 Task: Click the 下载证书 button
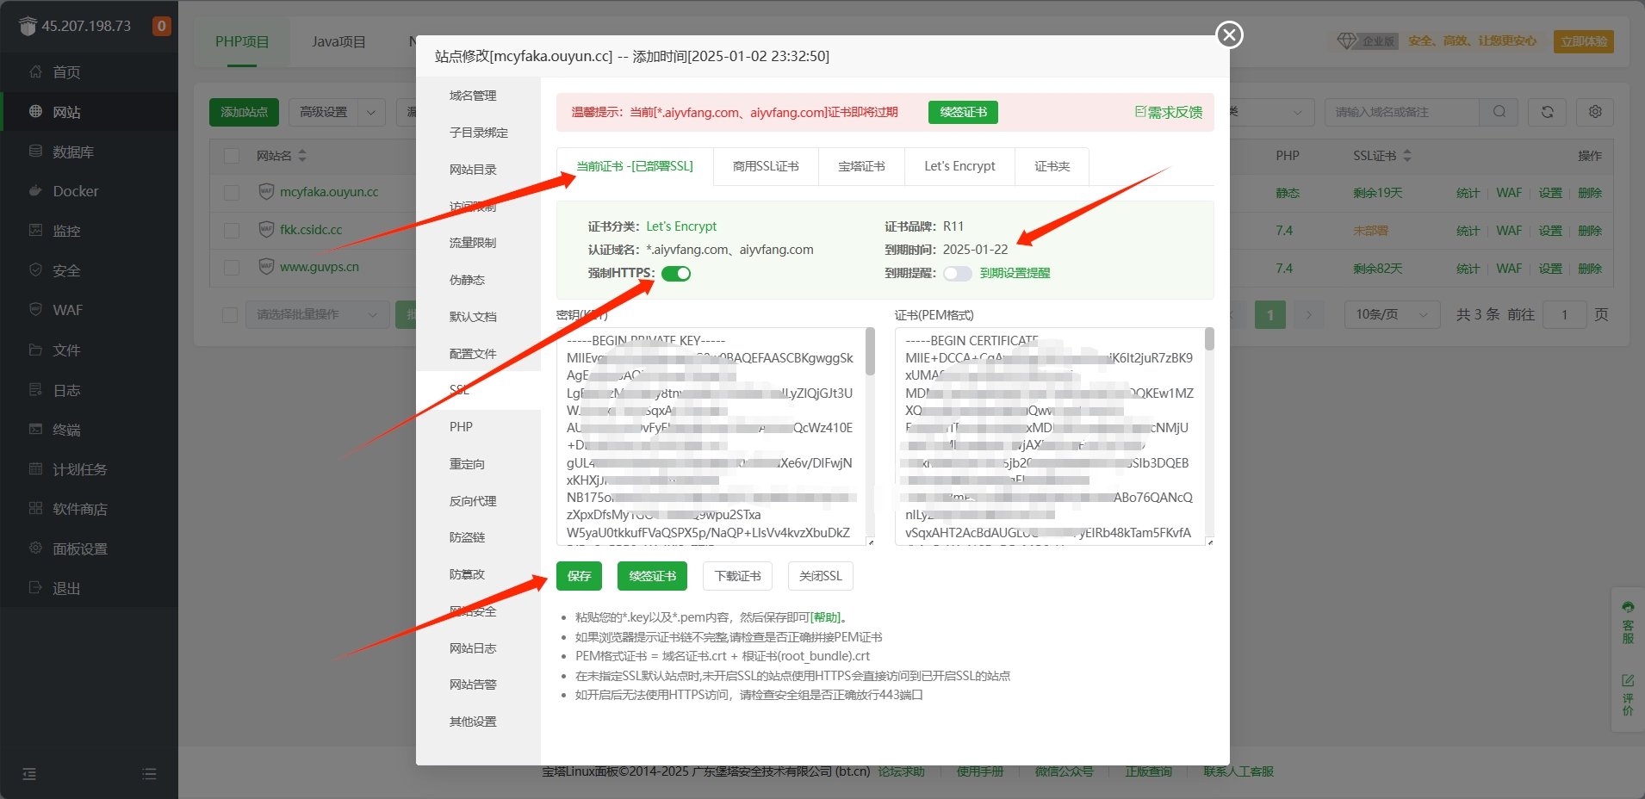click(x=737, y=576)
